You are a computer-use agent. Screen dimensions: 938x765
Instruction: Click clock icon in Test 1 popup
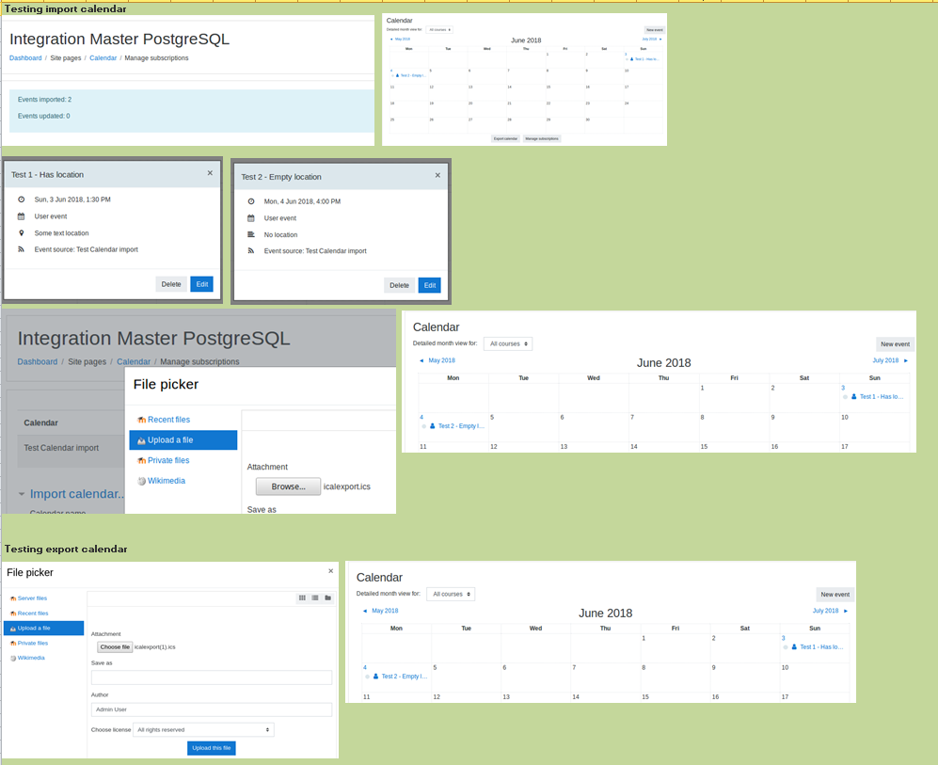21,199
